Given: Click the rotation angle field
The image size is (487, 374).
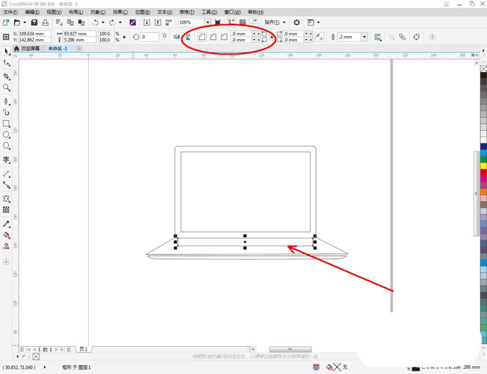Looking at the screenshot, I should point(150,37).
